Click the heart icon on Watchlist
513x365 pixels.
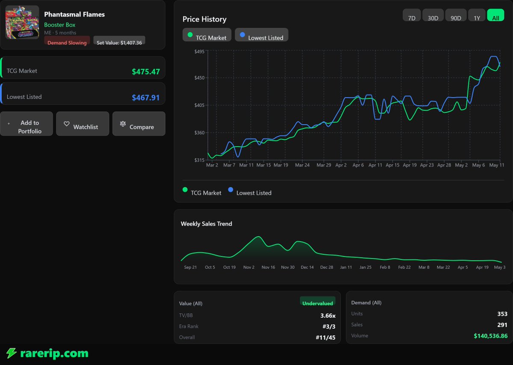click(x=67, y=124)
